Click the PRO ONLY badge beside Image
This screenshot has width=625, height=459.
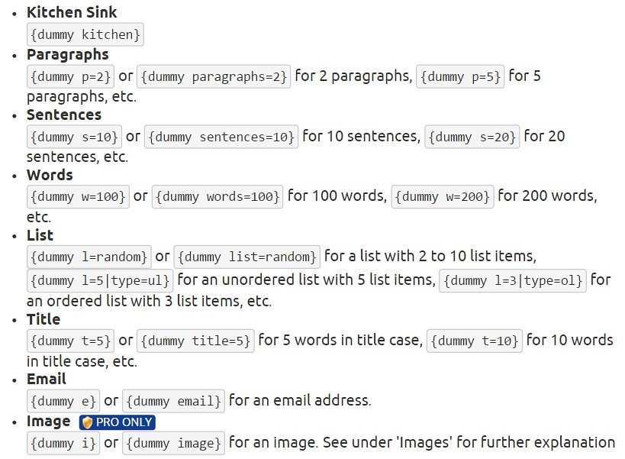[118, 422]
